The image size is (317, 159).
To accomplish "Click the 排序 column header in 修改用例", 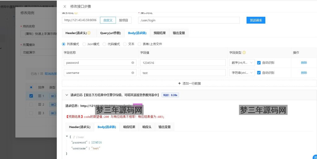I will point(41,87).
